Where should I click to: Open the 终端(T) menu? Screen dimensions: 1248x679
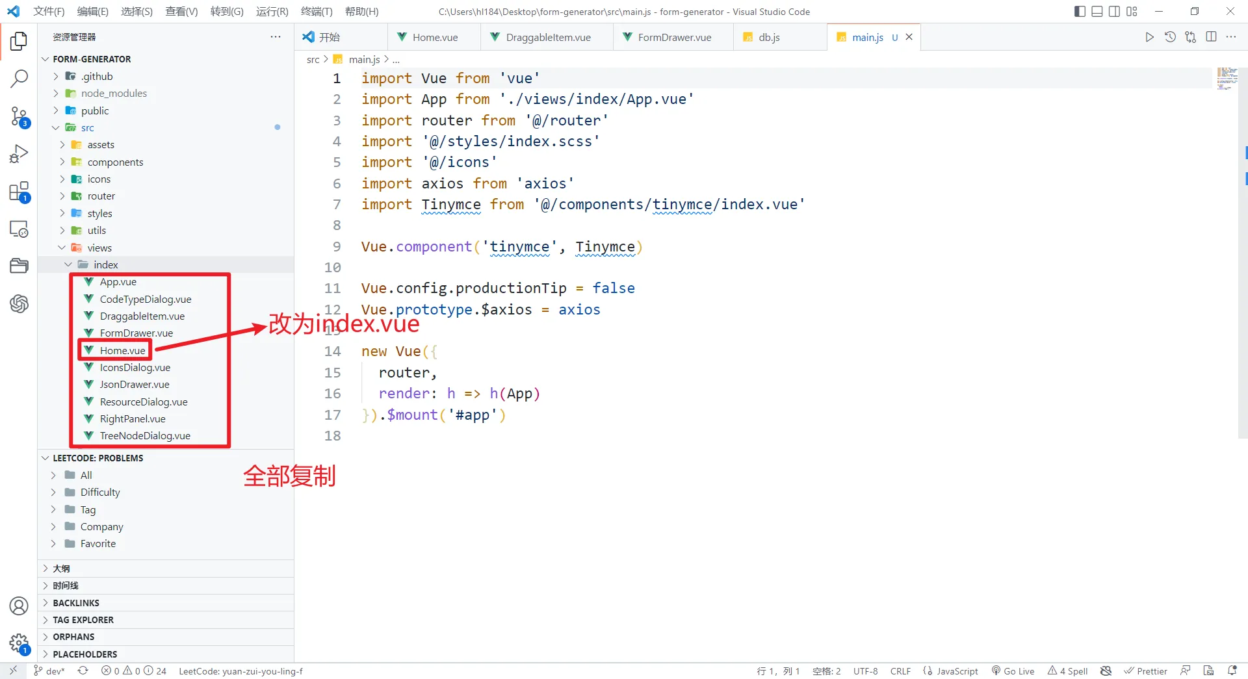coord(316,12)
